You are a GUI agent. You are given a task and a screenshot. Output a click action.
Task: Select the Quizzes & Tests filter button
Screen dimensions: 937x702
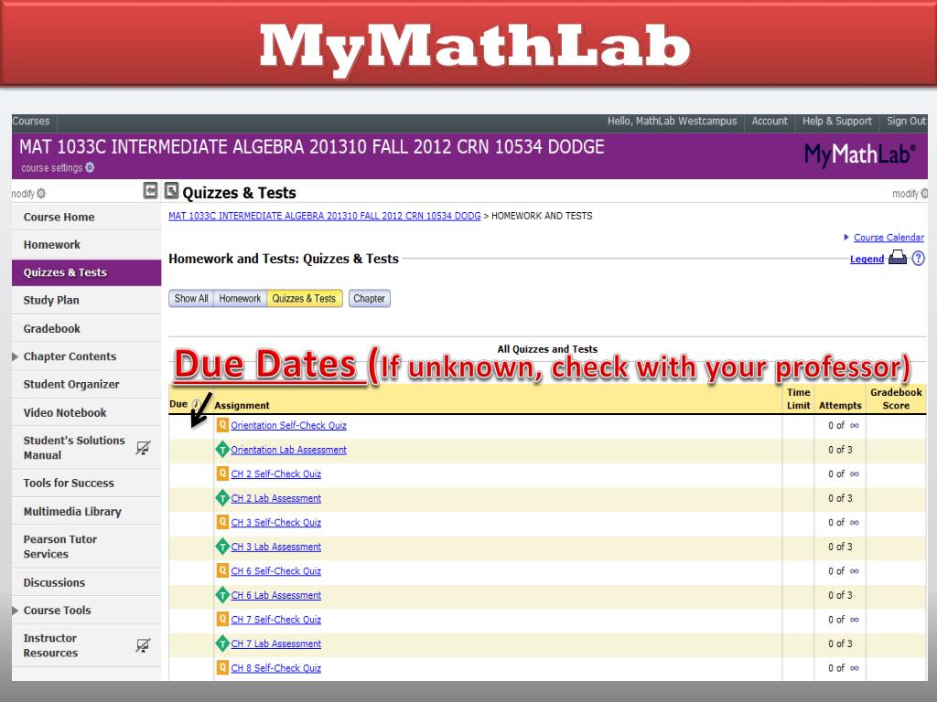(x=304, y=299)
